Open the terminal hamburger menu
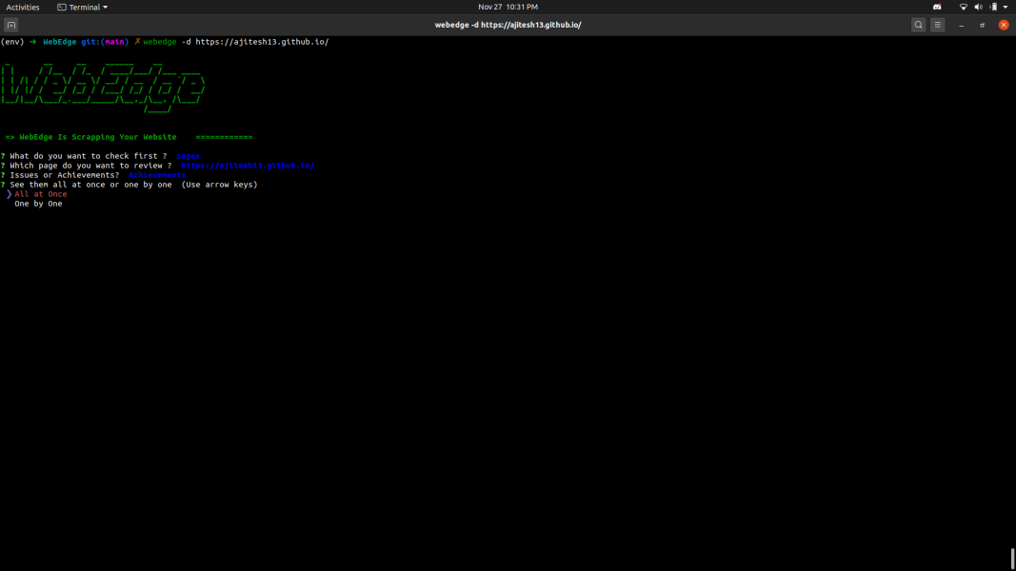Image resolution: width=1016 pixels, height=571 pixels. click(938, 26)
